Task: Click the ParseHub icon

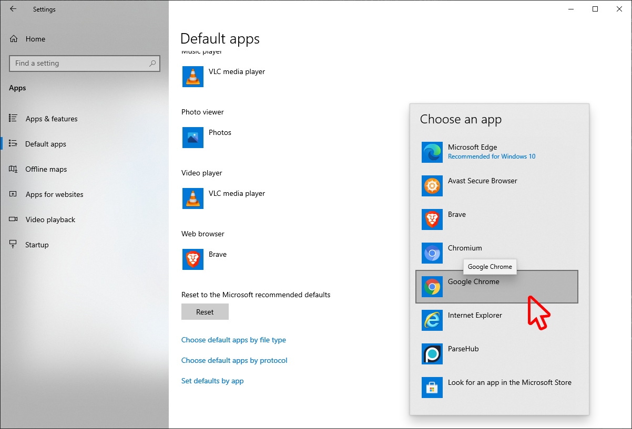Action: pos(432,354)
